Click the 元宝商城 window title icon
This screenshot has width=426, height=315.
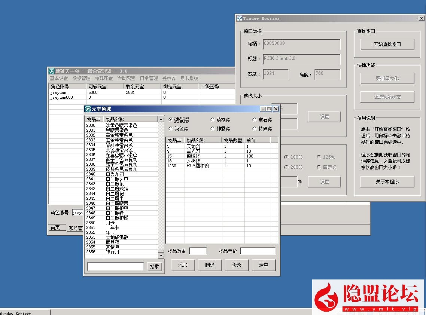tap(88, 109)
